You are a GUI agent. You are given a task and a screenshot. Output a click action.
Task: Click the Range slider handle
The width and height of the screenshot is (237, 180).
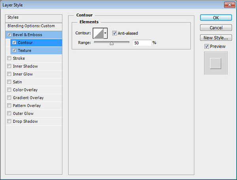(112, 43)
